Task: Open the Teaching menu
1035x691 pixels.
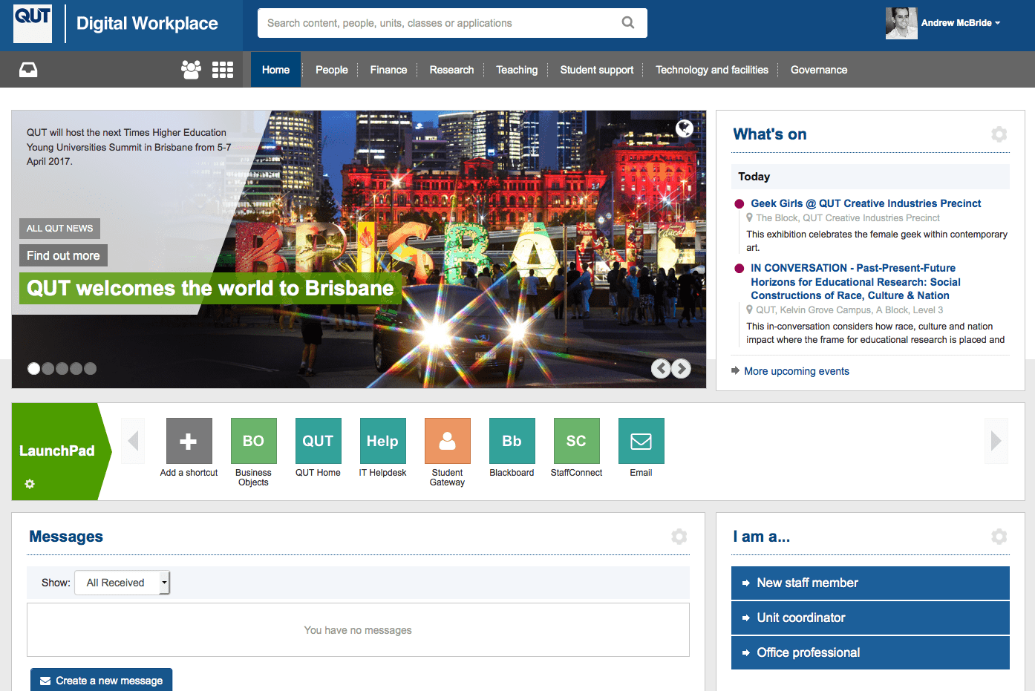Action: point(517,70)
